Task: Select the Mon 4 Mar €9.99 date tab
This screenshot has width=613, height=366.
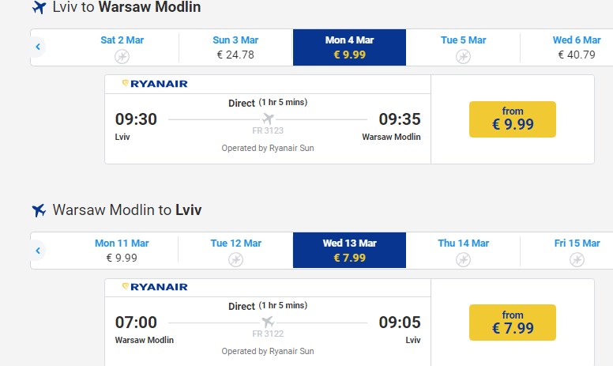Action: click(349, 47)
